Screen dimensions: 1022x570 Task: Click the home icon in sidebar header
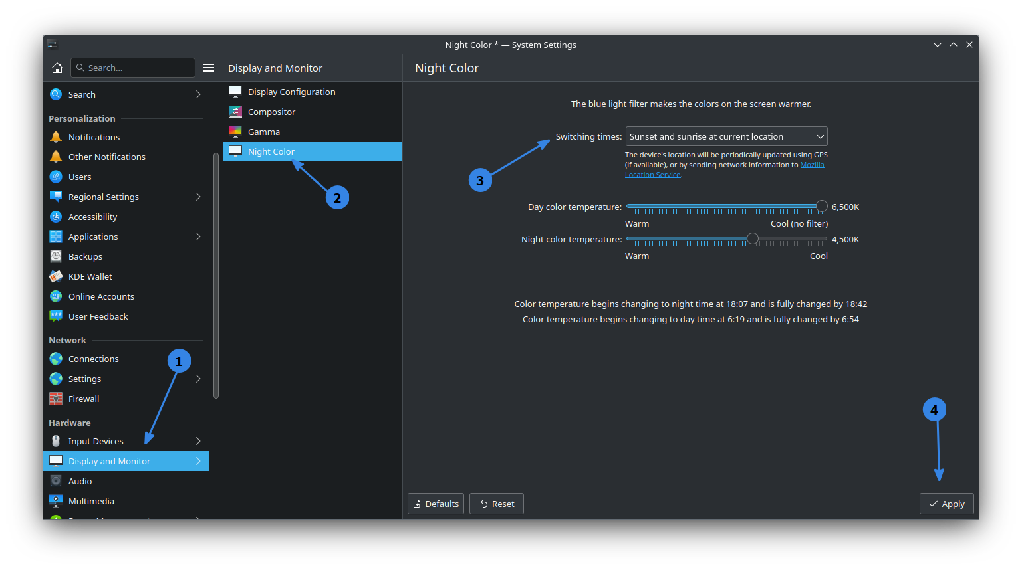tap(57, 68)
